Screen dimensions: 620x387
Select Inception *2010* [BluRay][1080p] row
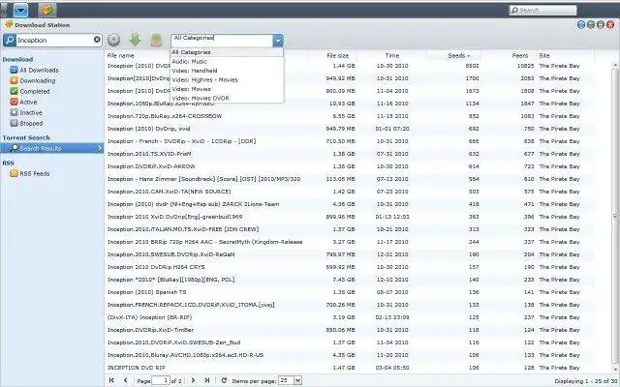350,280
